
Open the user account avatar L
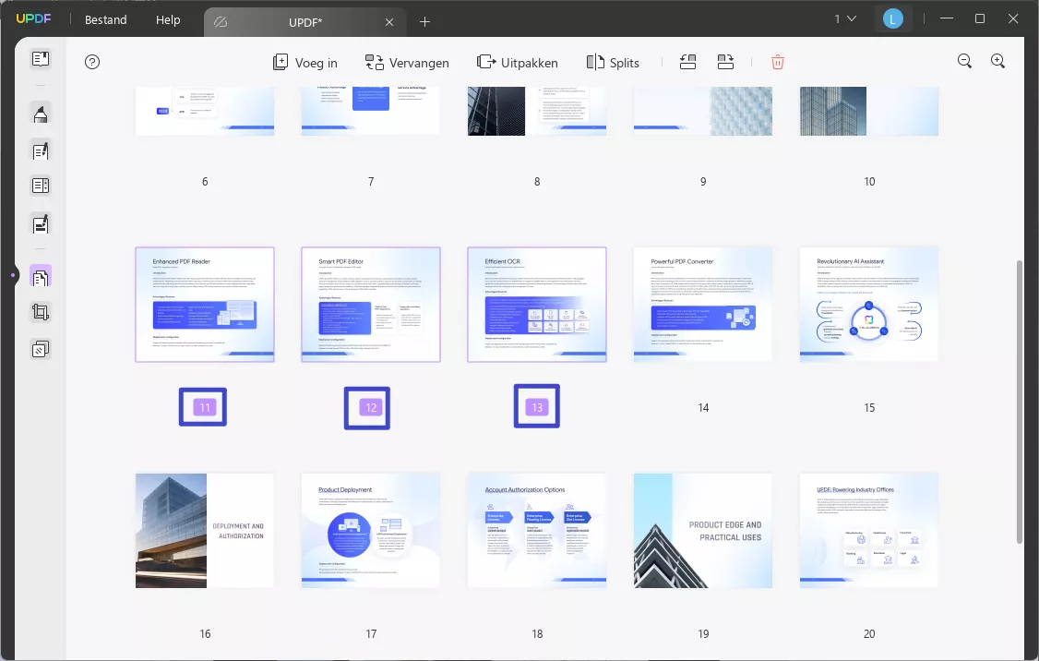(x=892, y=19)
